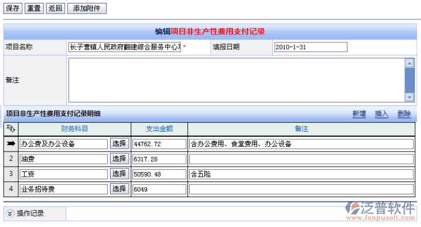Image resolution: width=421 pixels, height=227 pixels.
Task: Click the 新增 link
Action: [x=359, y=113]
